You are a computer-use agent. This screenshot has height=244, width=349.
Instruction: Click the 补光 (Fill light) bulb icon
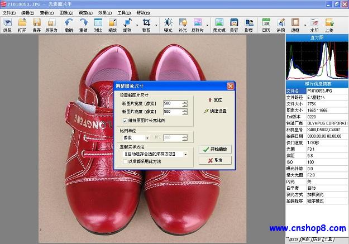(183, 25)
